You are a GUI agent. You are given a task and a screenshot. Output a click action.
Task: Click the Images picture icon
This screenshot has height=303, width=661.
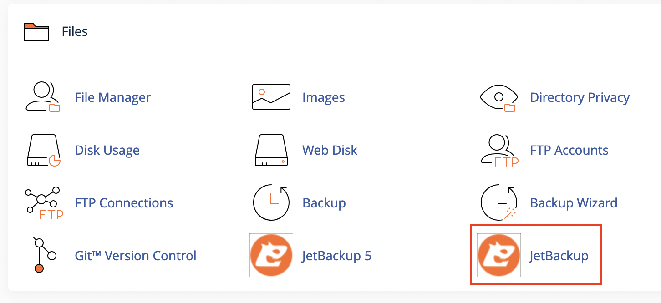pos(271,97)
